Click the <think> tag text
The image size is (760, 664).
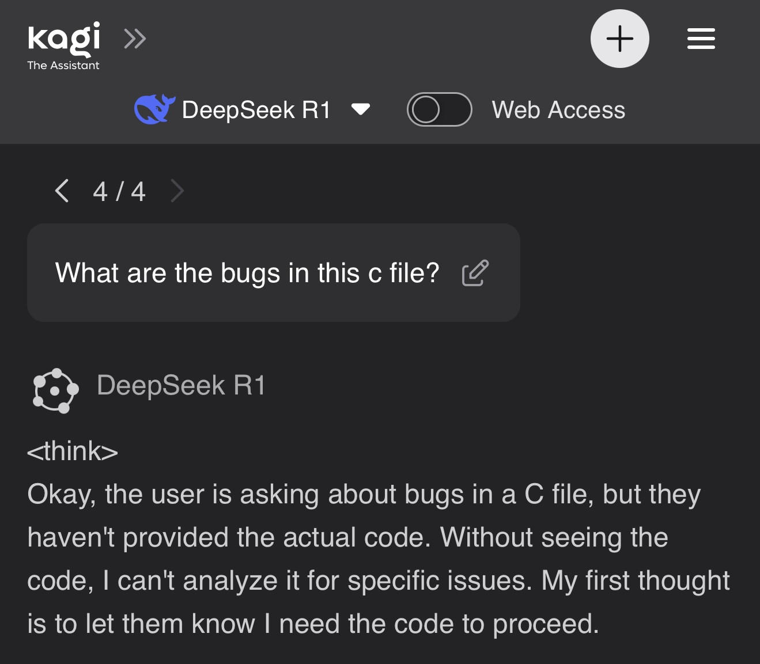coord(73,451)
